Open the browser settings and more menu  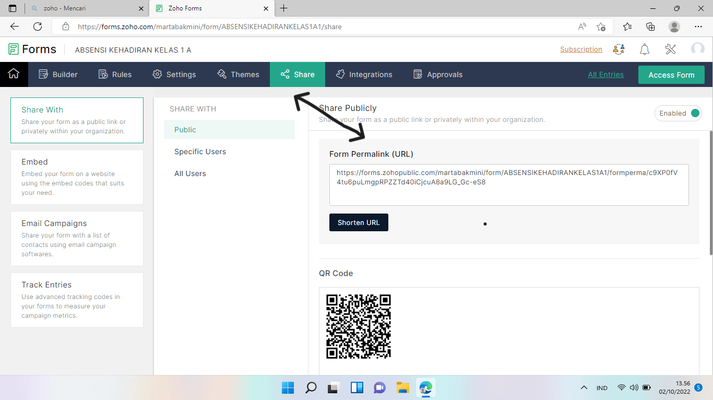tap(698, 26)
